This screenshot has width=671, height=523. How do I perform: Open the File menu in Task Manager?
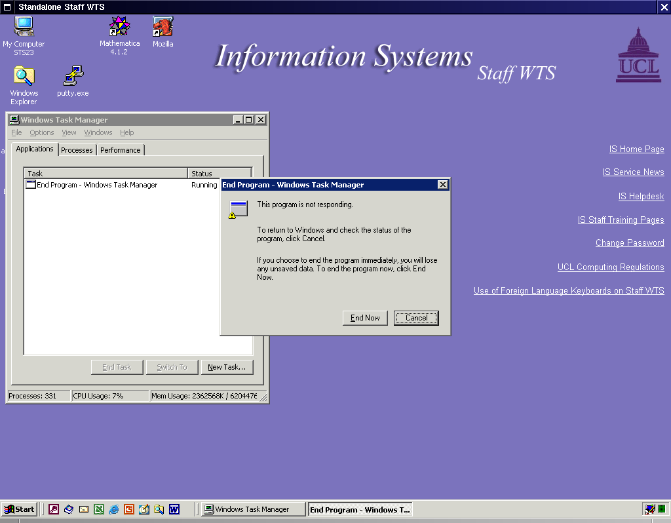pos(16,132)
